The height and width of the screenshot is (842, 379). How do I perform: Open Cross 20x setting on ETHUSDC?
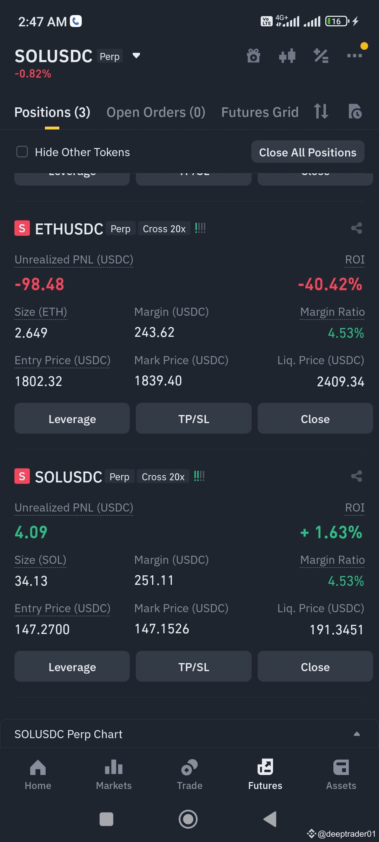[164, 229]
